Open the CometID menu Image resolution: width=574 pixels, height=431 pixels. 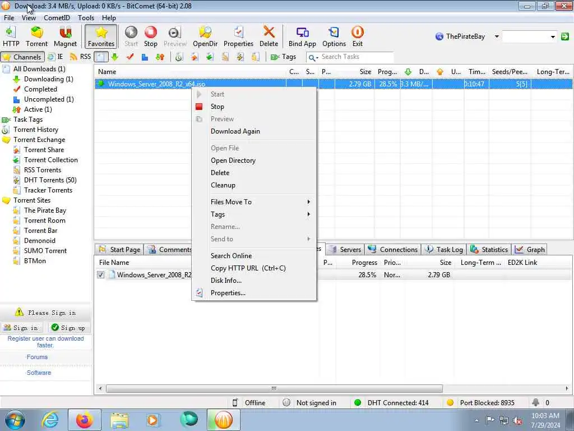coord(57,17)
